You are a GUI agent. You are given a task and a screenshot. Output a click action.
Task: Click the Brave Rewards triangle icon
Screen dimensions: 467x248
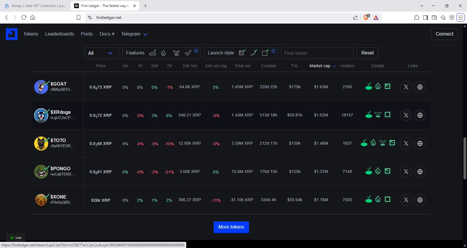click(376, 17)
